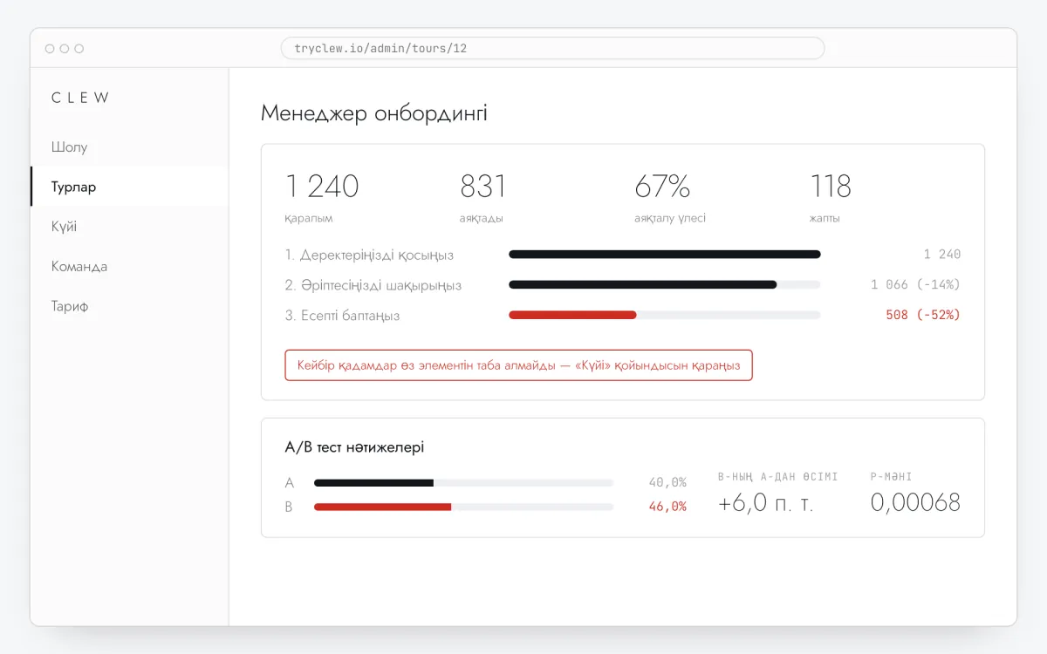Screen dimensions: 1047x654
Task: Click the 831 figure above "аяқтады"
Action: (482, 186)
